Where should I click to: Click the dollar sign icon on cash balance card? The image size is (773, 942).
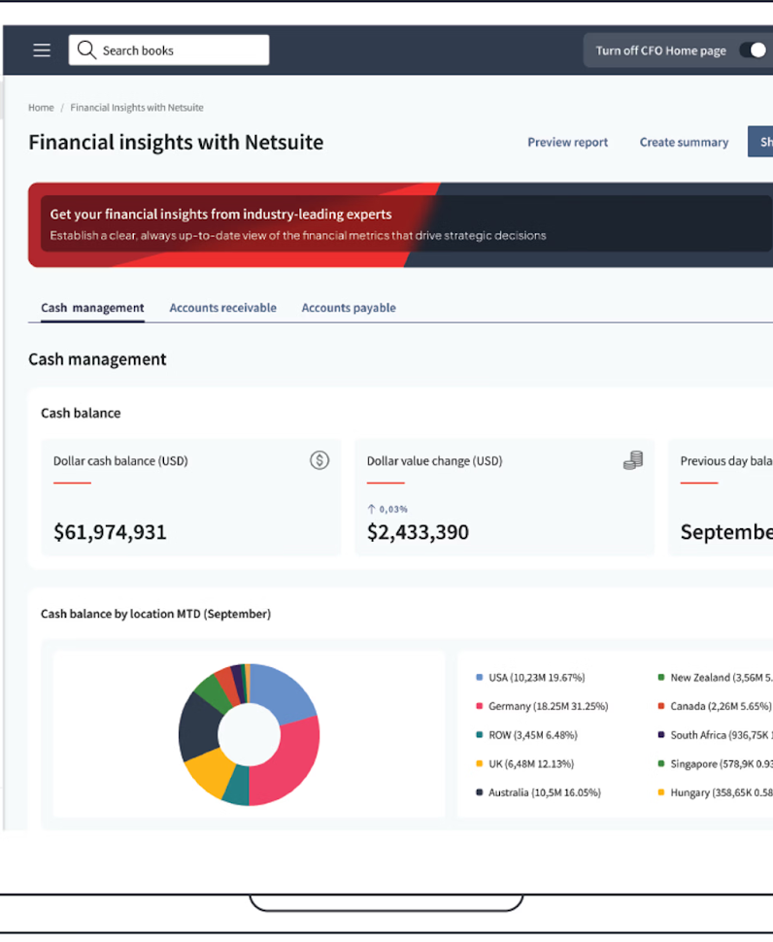click(319, 460)
